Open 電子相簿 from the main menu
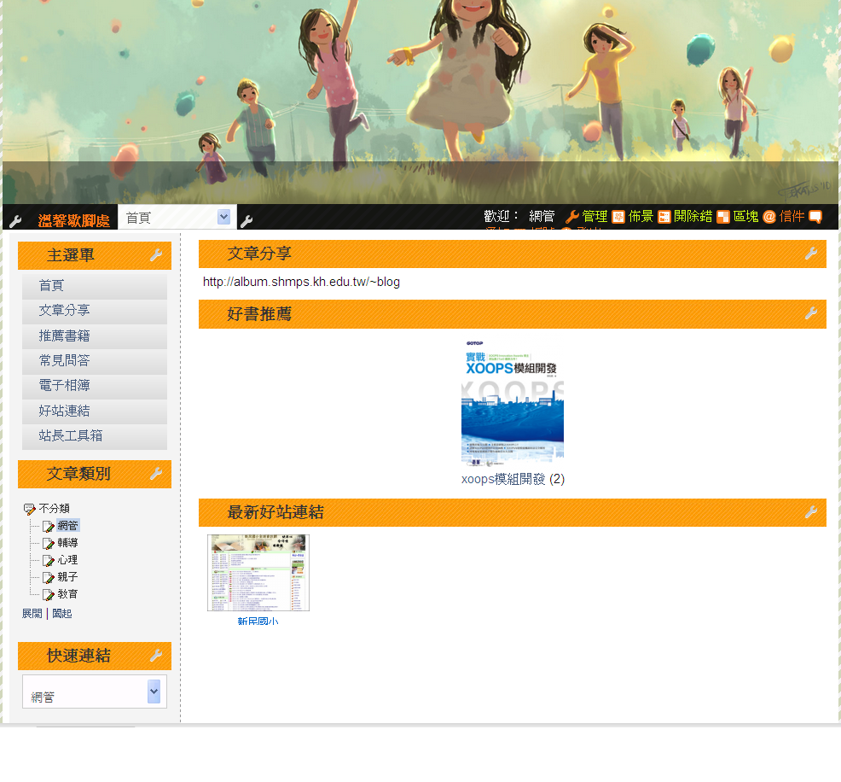The image size is (841, 782). 65,386
